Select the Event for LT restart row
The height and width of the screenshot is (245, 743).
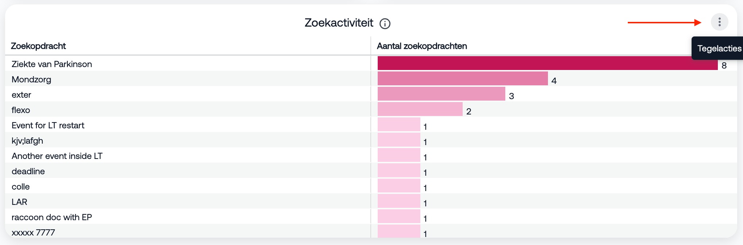(48, 125)
